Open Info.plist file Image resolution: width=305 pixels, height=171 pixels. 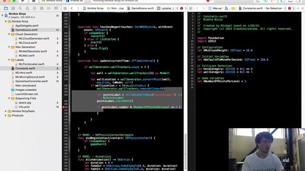pos(24,107)
